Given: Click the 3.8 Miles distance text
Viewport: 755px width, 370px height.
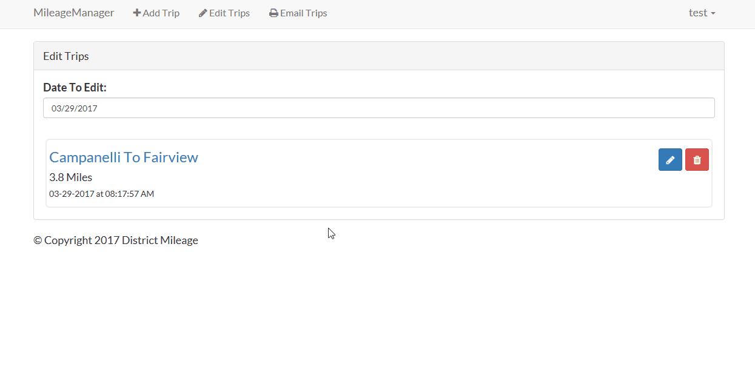Looking at the screenshot, I should click(x=70, y=177).
